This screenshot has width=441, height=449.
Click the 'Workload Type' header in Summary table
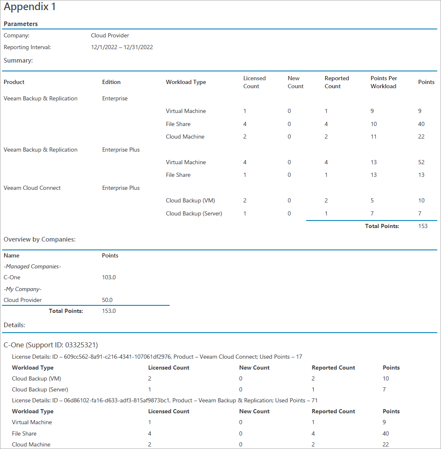tap(186, 82)
